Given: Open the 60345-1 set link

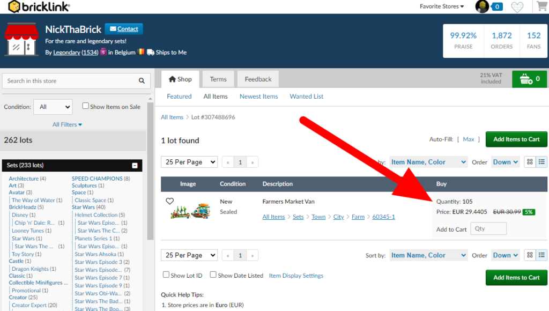Looking at the screenshot, I should pos(383,217).
